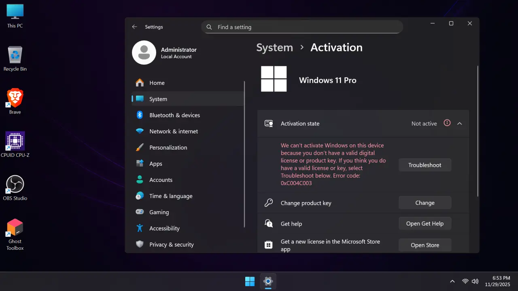Open Accessibility settings page
Image resolution: width=518 pixels, height=291 pixels.
point(188,228)
